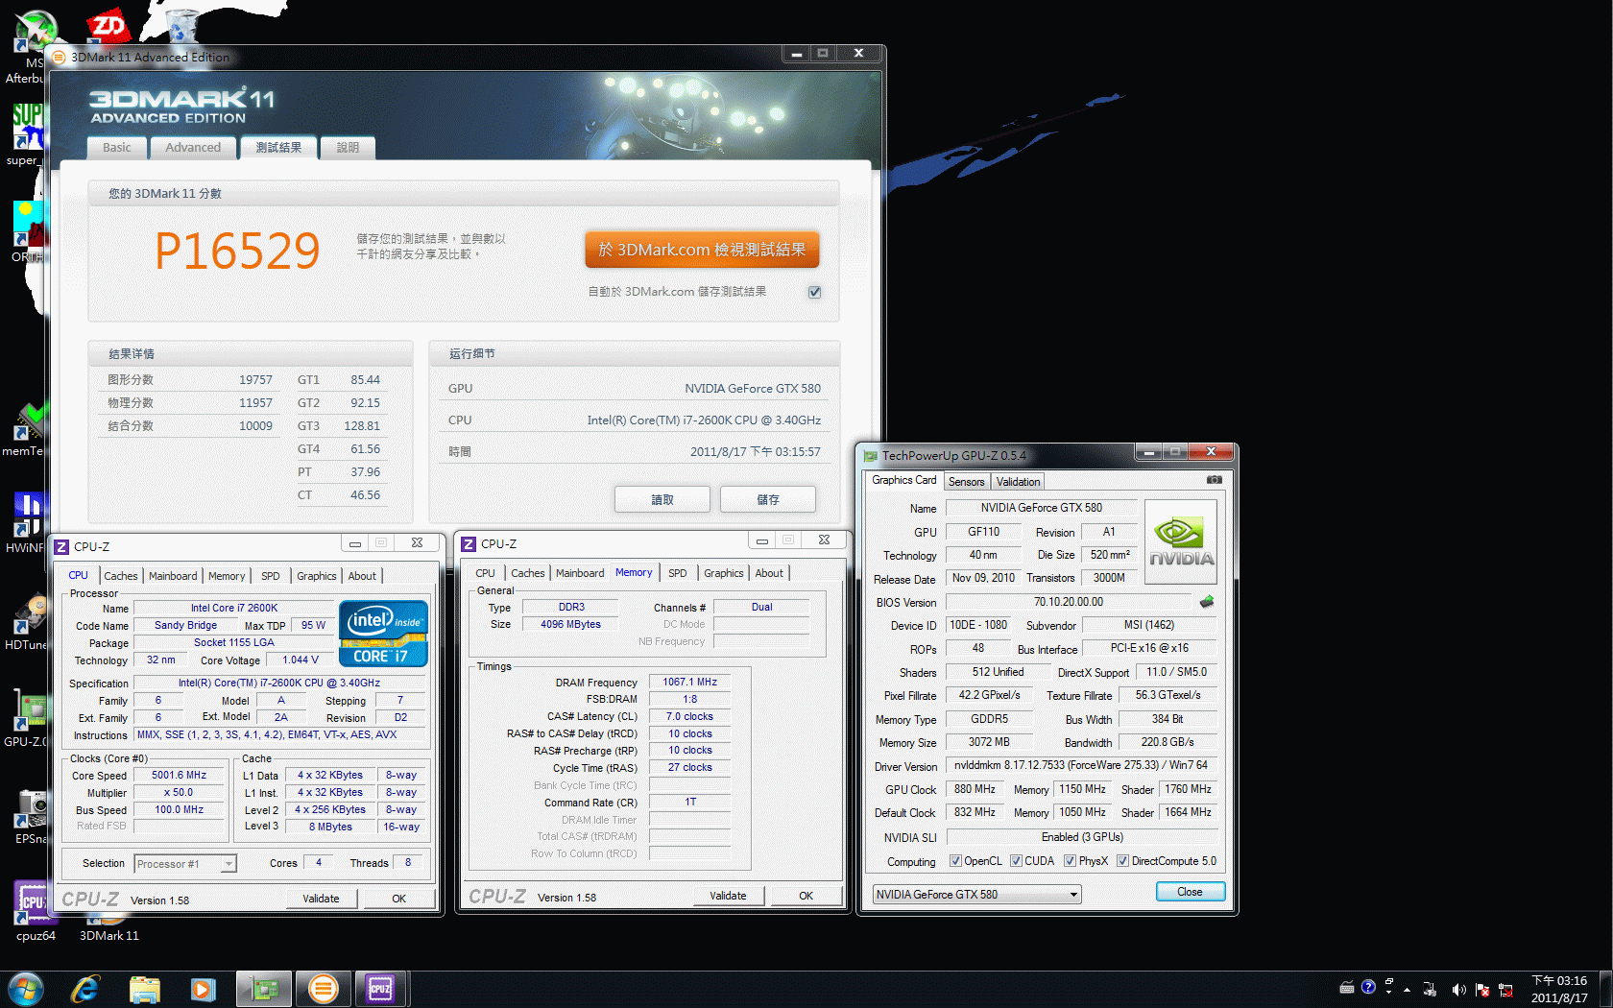Open About tab in right CPU-Z window
This screenshot has height=1008, width=1613.
pos(769,573)
